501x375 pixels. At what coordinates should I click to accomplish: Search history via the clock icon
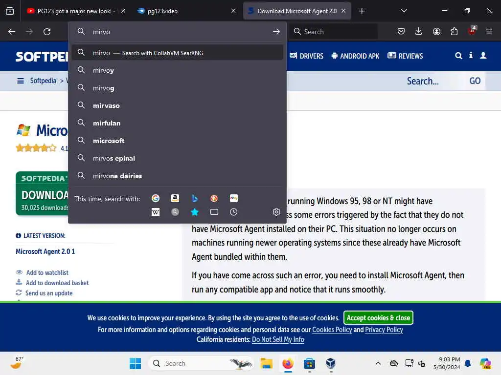(x=233, y=212)
